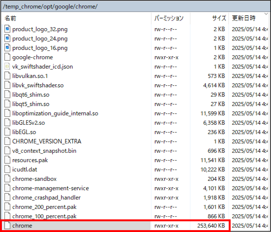
Task: Select the file name chrome-management-service
Action: click(x=50, y=188)
